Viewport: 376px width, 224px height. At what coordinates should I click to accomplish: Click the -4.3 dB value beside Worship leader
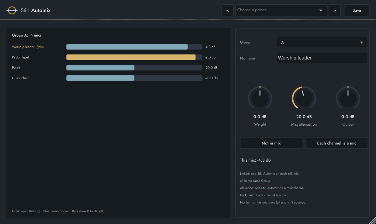click(x=210, y=47)
